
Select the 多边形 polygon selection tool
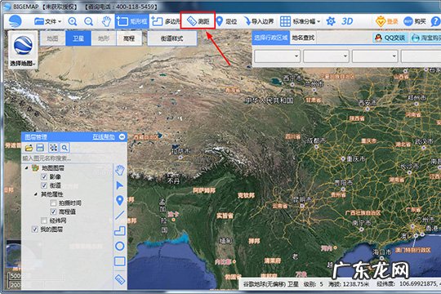165,21
